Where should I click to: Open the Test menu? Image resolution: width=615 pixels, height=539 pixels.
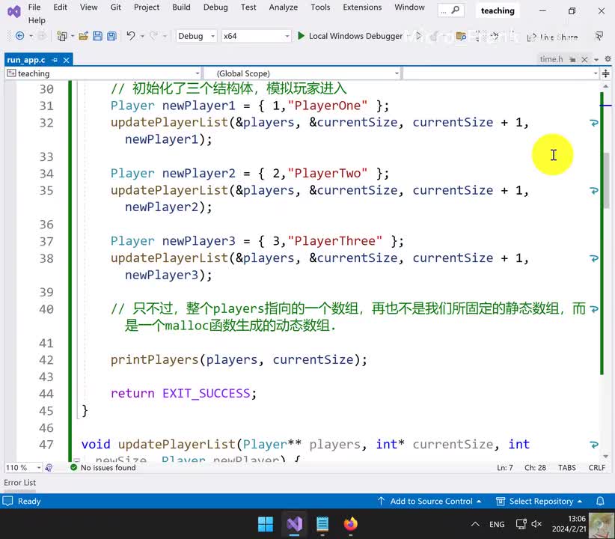tap(248, 7)
